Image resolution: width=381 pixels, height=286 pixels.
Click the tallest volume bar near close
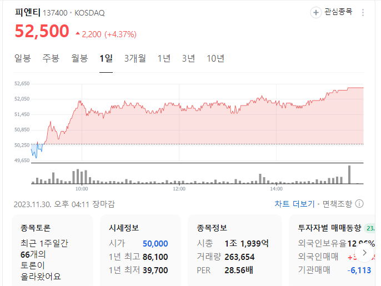pyautogui.click(x=349, y=174)
